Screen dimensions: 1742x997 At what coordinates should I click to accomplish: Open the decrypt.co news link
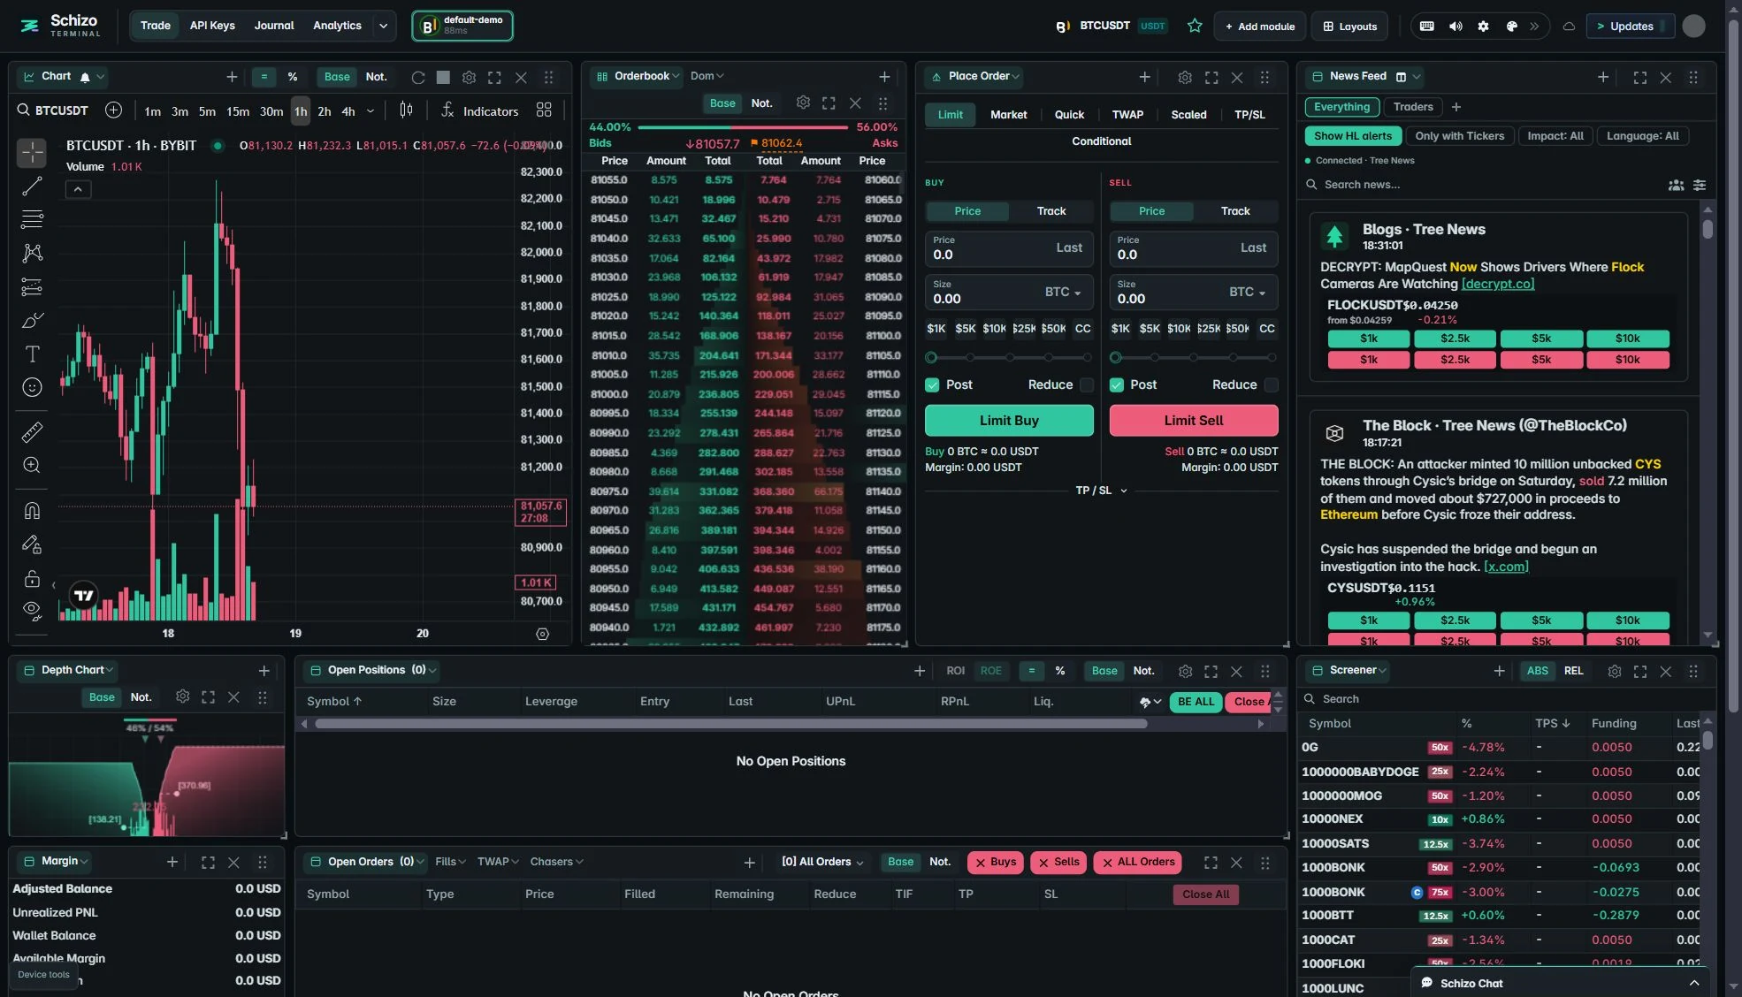point(1497,285)
